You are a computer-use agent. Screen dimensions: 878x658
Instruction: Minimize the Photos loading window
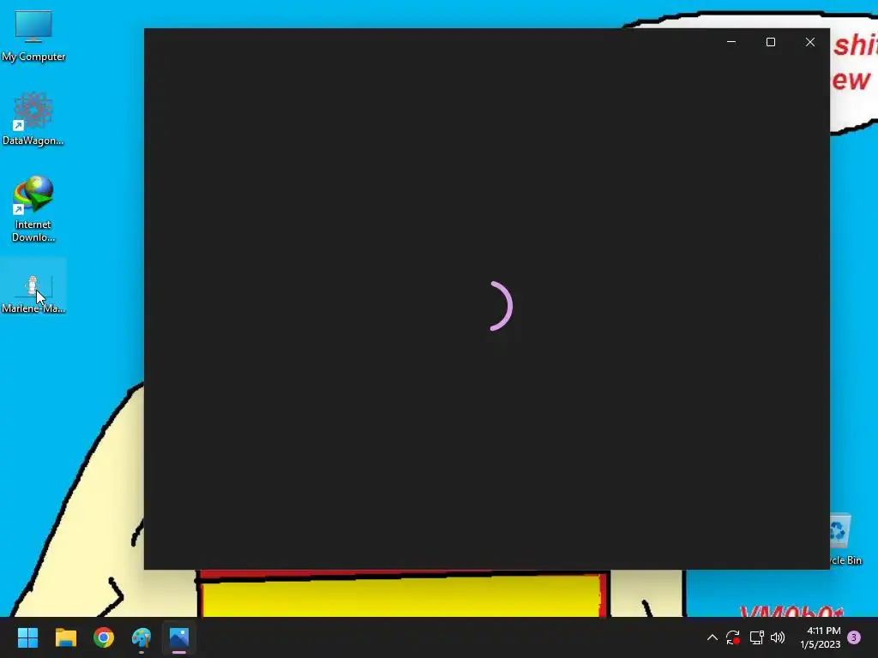pyautogui.click(x=731, y=42)
